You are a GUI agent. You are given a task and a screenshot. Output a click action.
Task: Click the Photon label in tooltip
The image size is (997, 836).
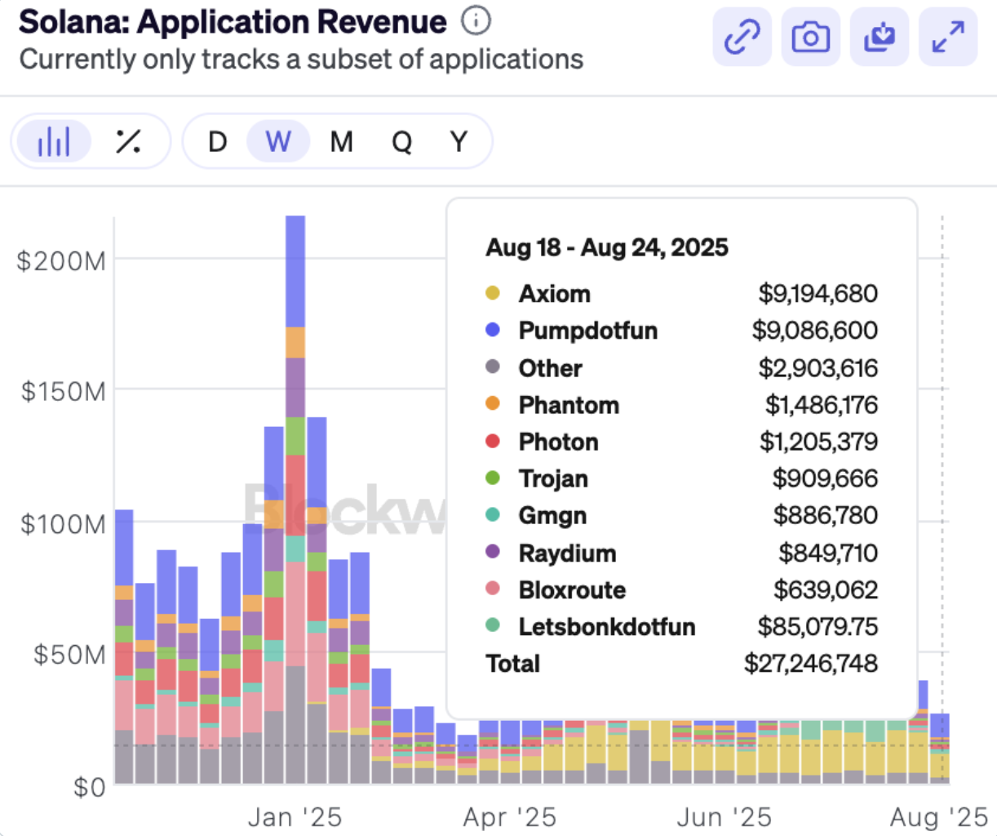click(x=559, y=442)
